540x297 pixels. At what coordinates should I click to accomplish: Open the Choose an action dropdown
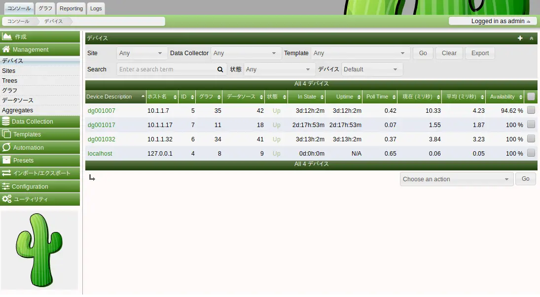[456, 179]
